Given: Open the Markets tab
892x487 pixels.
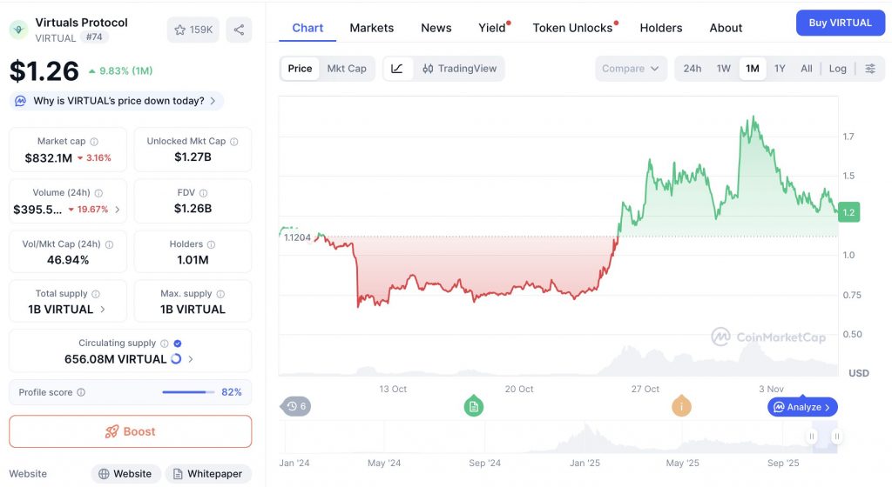Looking at the screenshot, I should pos(371,28).
